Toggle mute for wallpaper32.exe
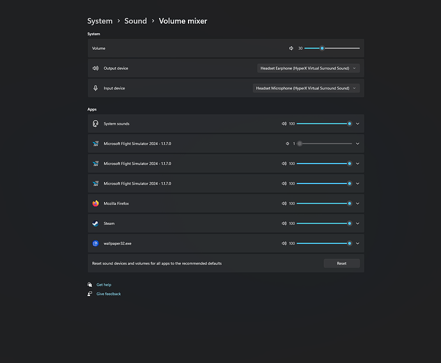The image size is (441, 363). [284, 243]
